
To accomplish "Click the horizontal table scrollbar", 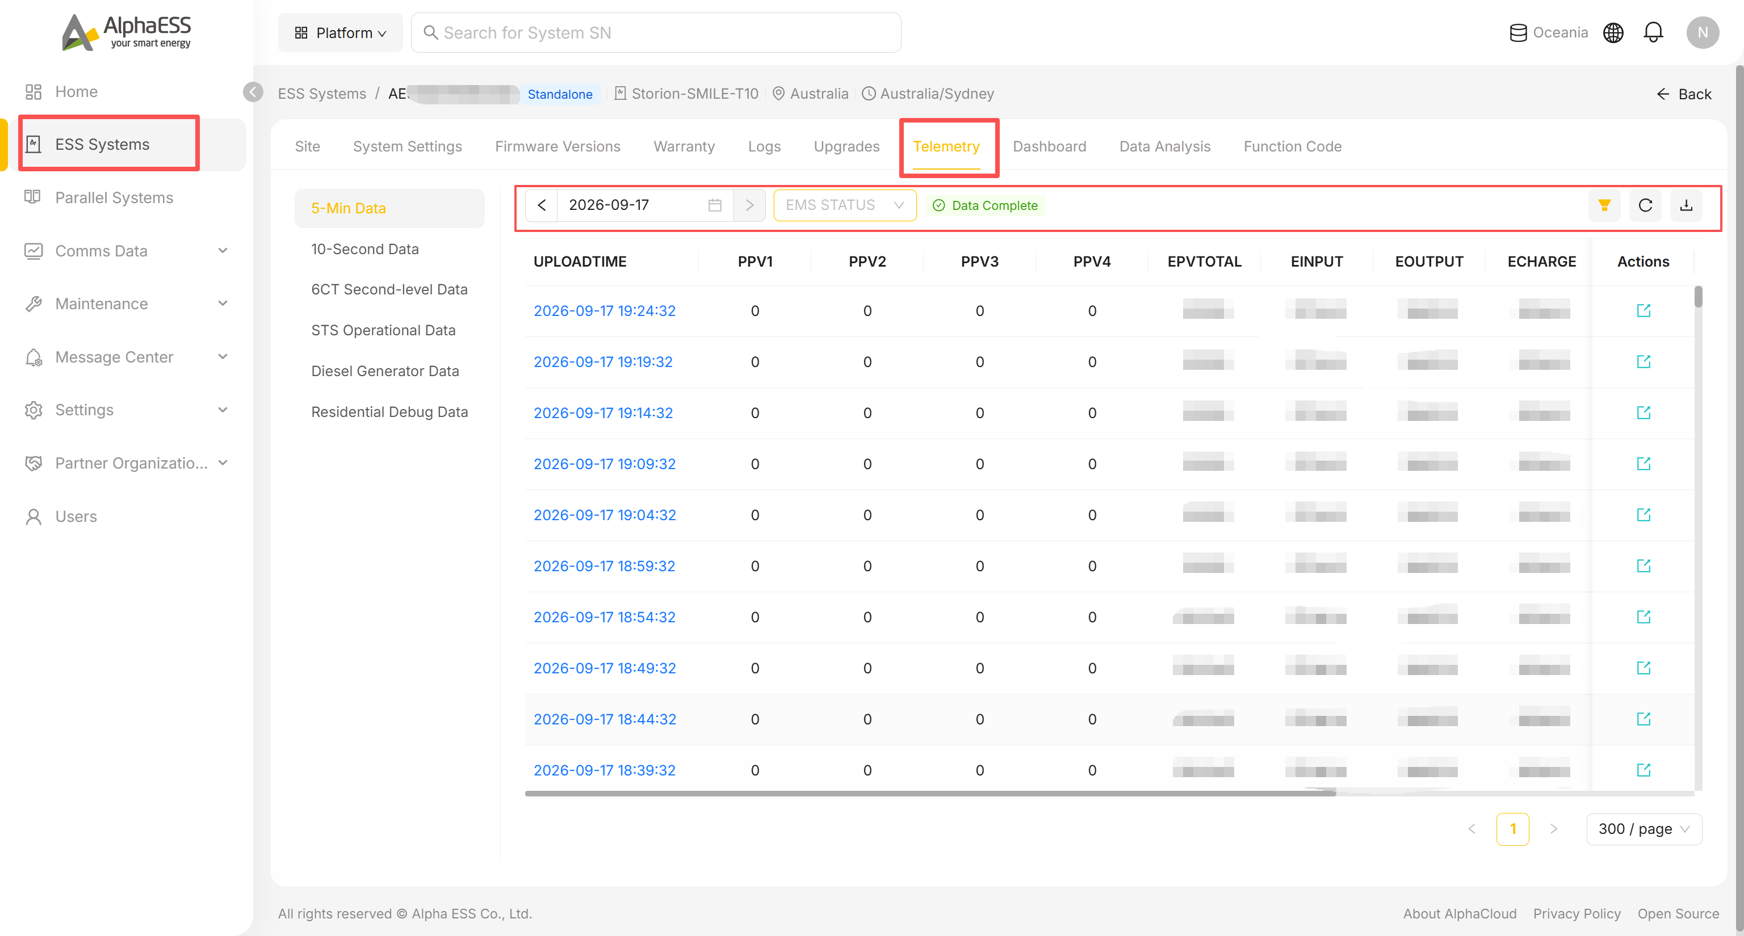I will coord(930,793).
